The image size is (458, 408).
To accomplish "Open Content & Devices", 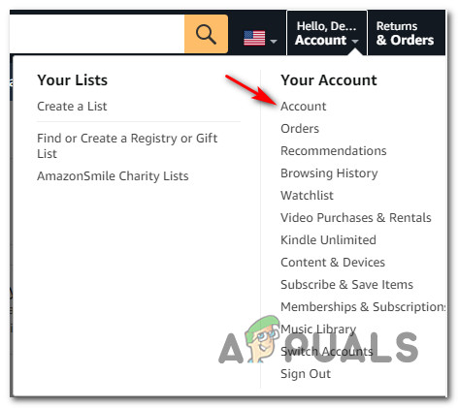I will pyautogui.click(x=333, y=263).
